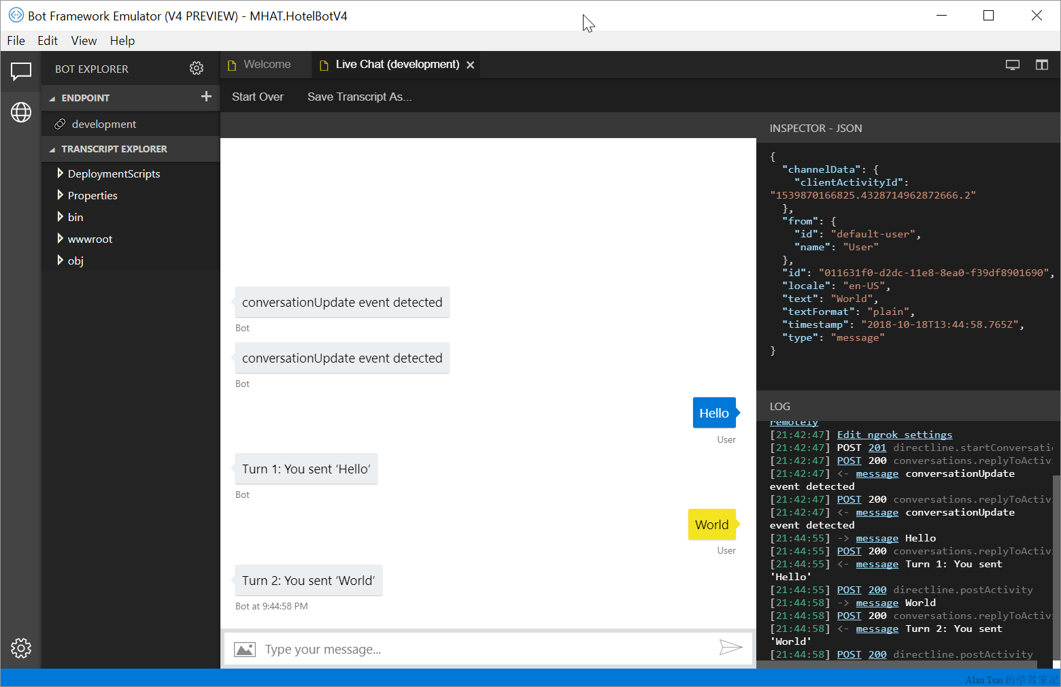Screen dimensions: 1061x687
Task: Open the View menu
Action: point(84,41)
